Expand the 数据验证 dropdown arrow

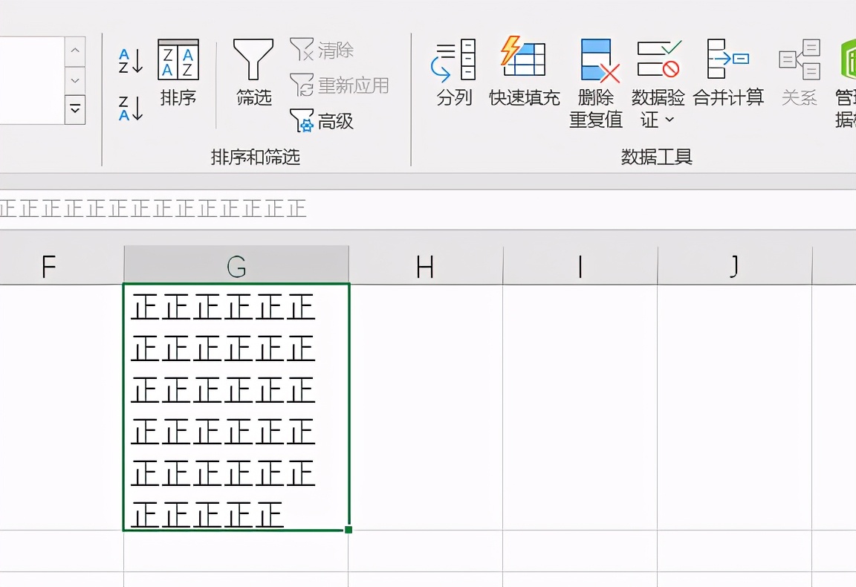pos(669,120)
